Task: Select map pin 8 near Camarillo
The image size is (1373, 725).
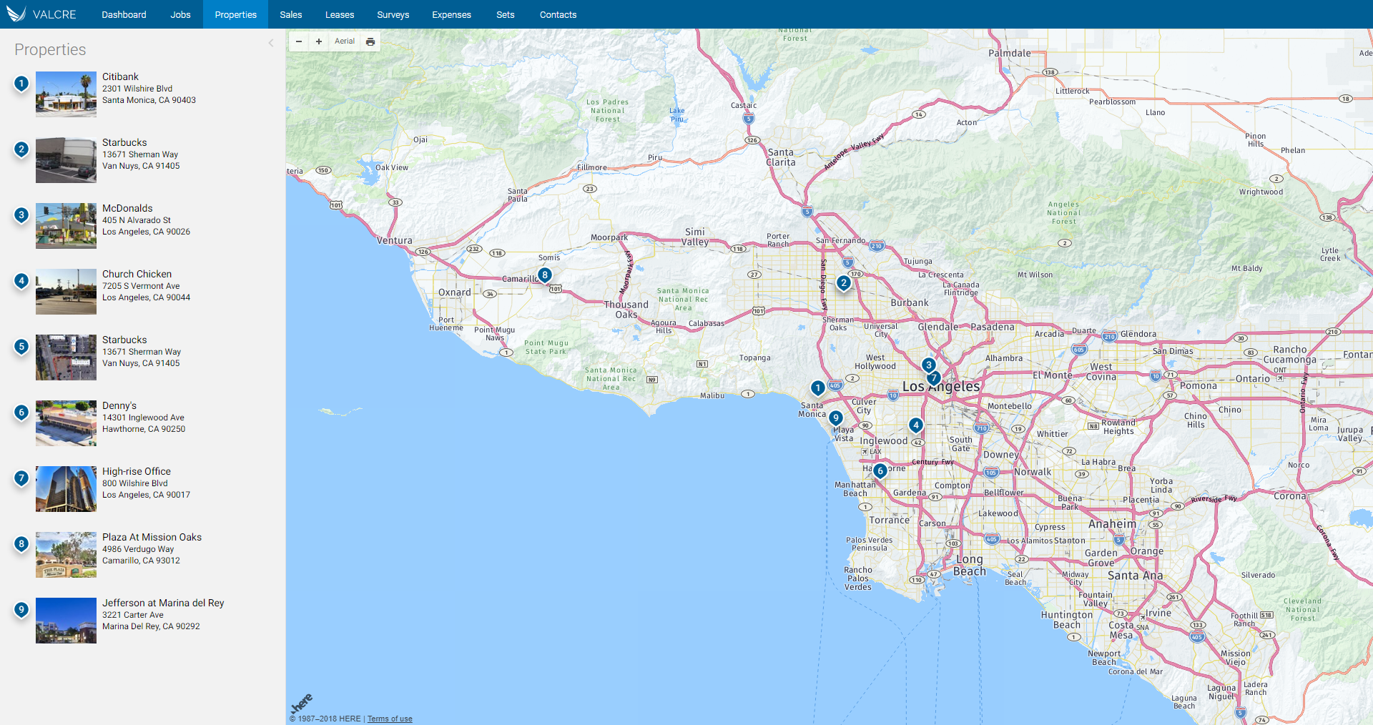Action: coord(545,275)
